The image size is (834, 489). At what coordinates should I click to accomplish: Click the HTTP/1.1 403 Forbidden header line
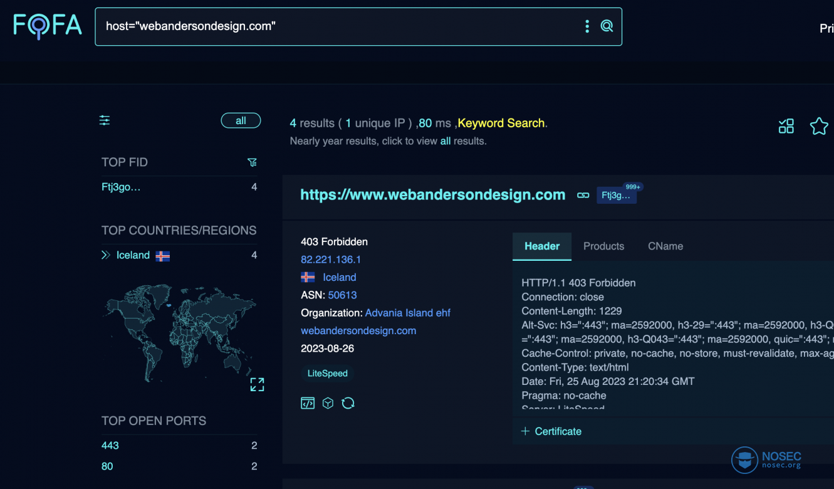tap(578, 283)
